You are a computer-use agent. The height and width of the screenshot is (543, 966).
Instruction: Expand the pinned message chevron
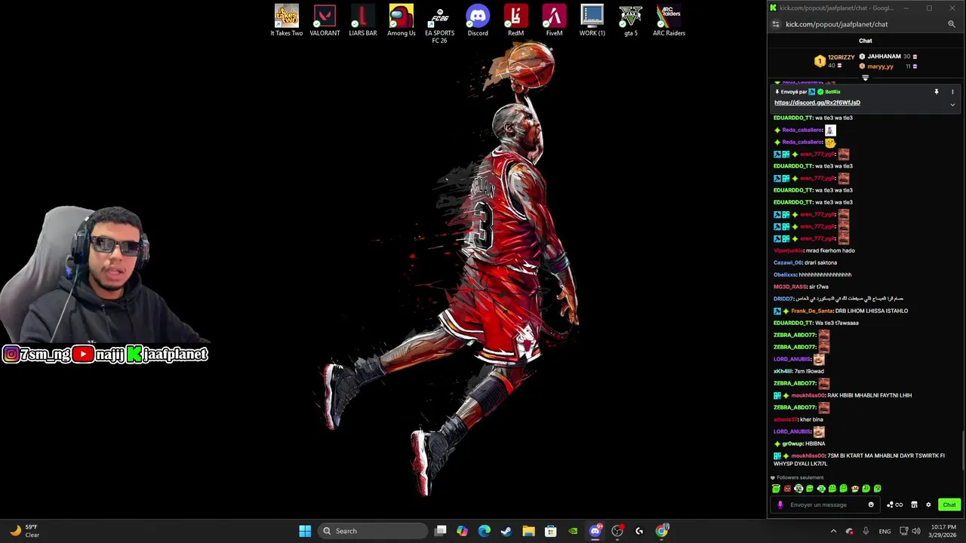click(952, 105)
